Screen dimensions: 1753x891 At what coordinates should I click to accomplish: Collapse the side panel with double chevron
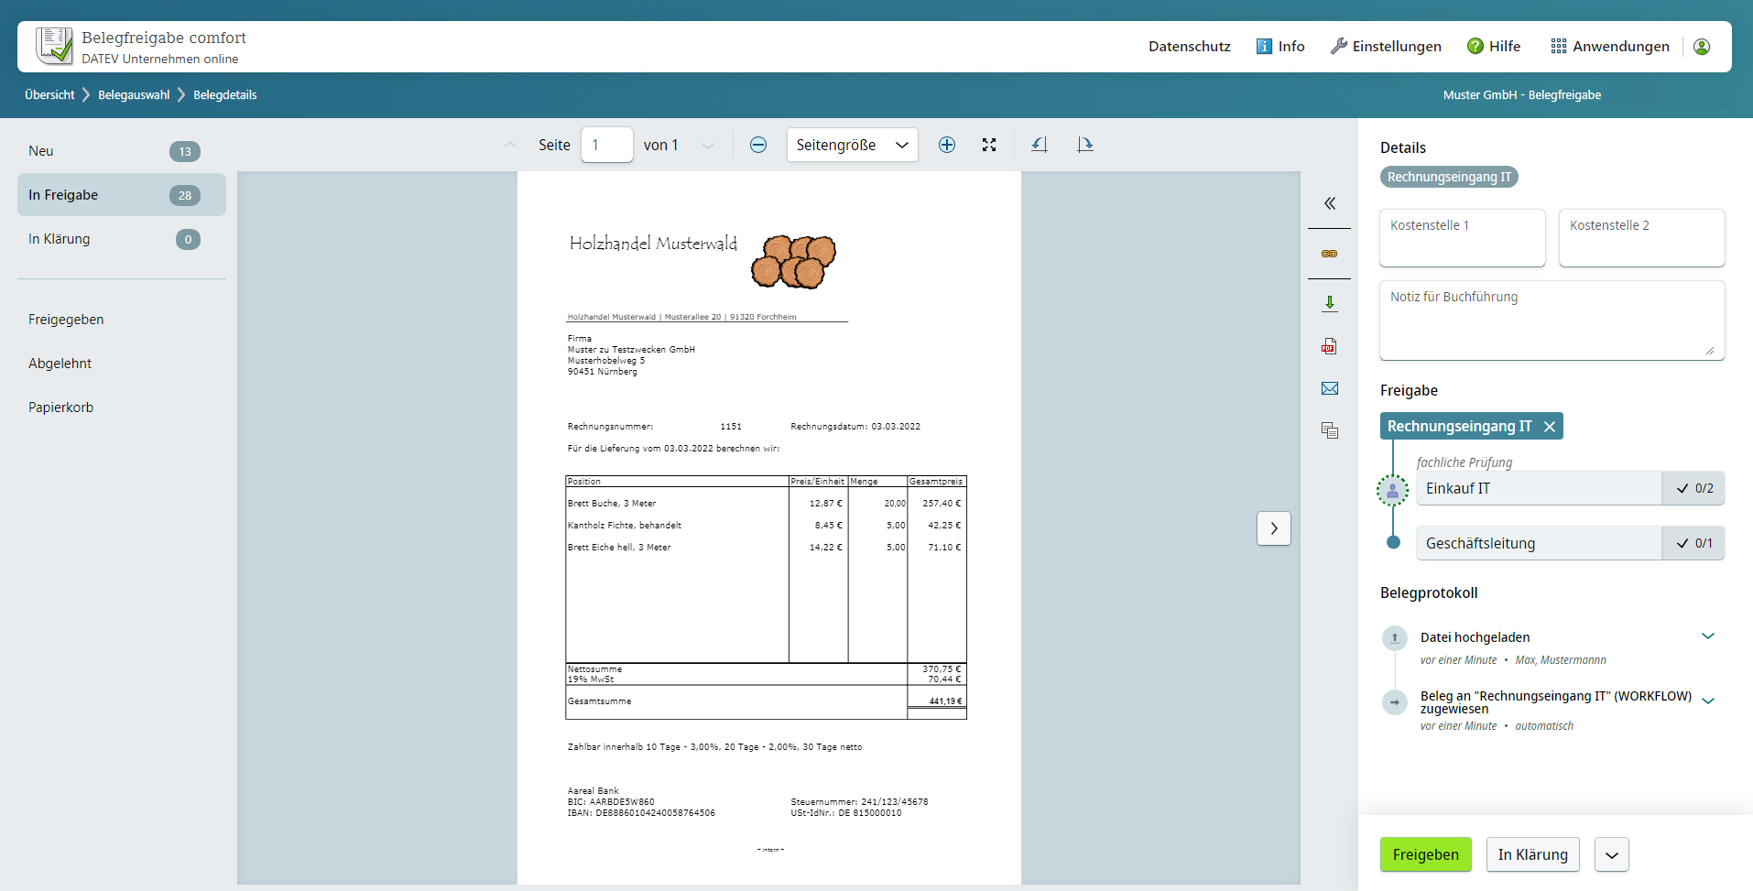[1330, 203]
